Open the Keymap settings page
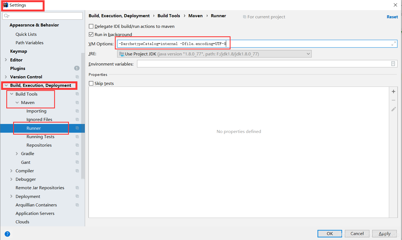 [19, 51]
